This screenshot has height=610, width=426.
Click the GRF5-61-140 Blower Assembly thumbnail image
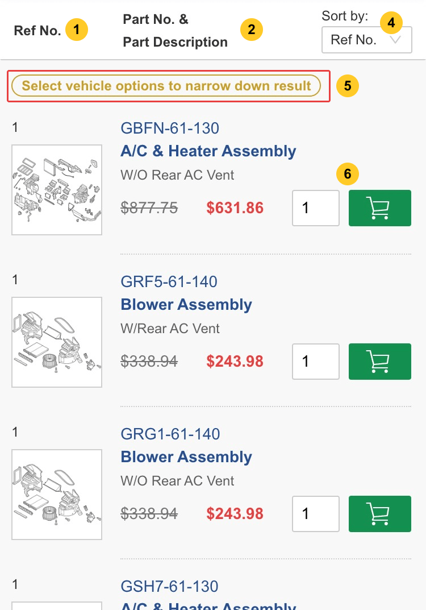tap(56, 342)
